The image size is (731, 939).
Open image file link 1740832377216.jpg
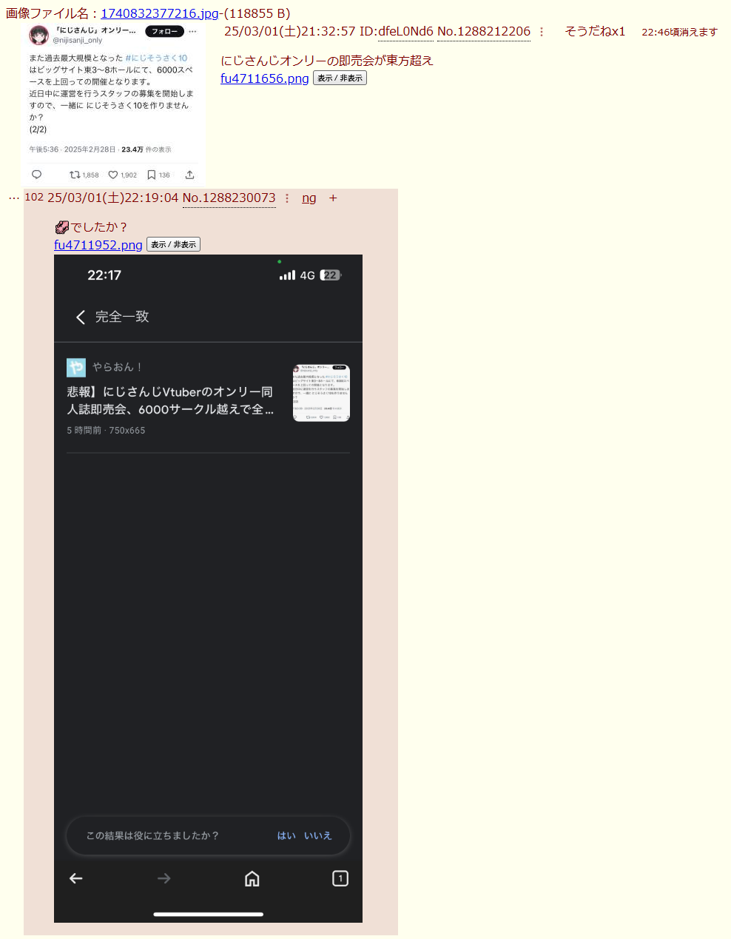[160, 13]
